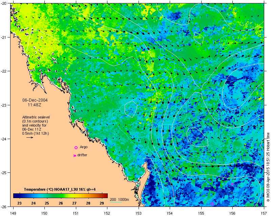
Task: Click the '0.5m/s (1kt 12h)' label
Action: [36, 133]
